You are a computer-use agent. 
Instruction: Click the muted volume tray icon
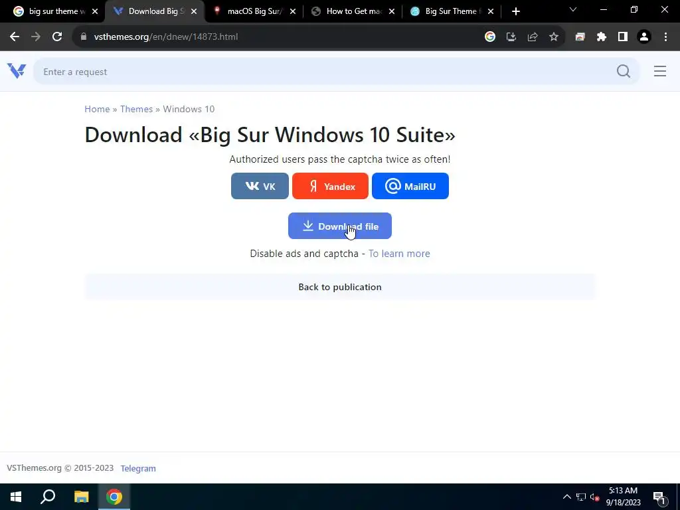(x=594, y=497)
